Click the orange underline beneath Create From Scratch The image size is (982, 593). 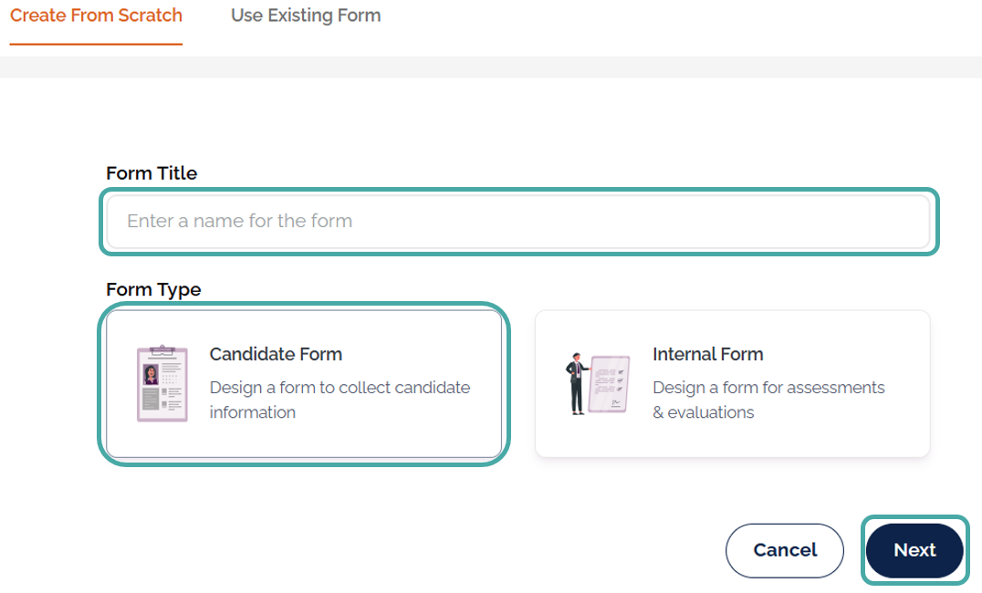[x=96, y=43]
